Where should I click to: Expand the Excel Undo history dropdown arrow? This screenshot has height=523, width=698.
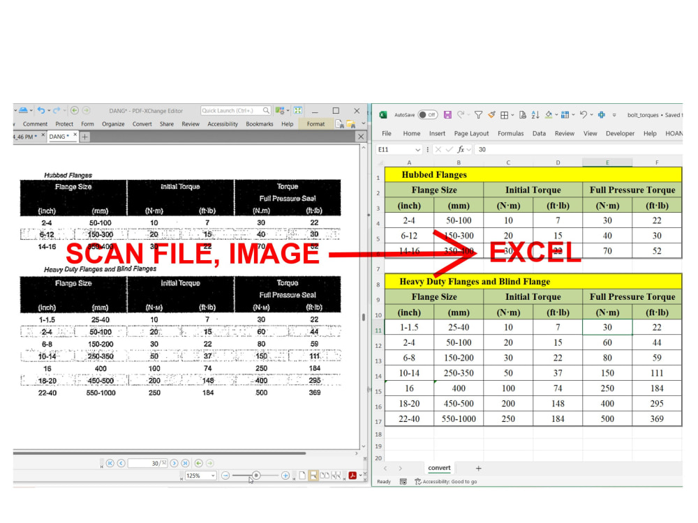(x=591, y=115)
